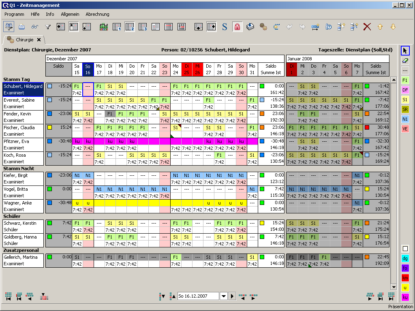Click the filter funnel icon in toolbar
Image resolution: width=415 pixels, height=311 pixels.
(48, 27)
